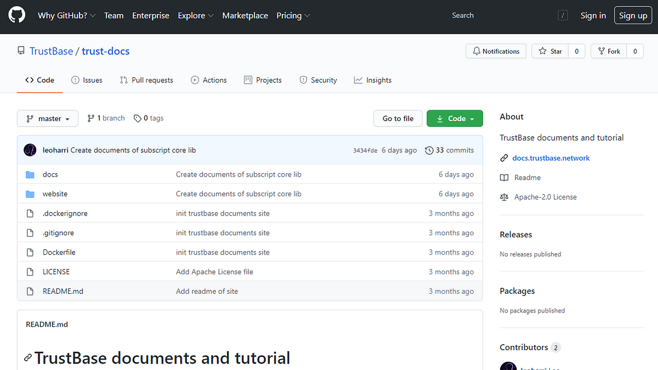Click the license scale icon
Screen dimensions: 658x370
(504, 197)
